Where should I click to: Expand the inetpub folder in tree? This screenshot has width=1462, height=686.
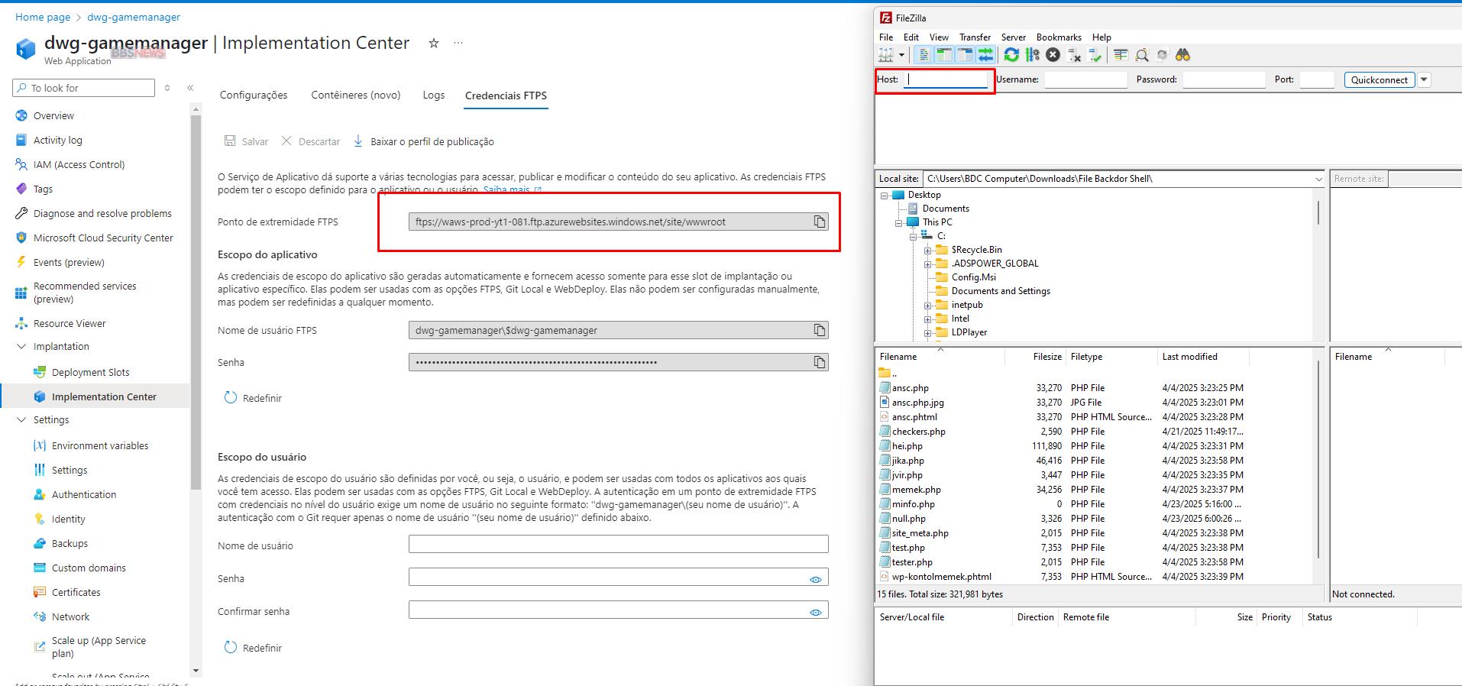click(927, 305)
